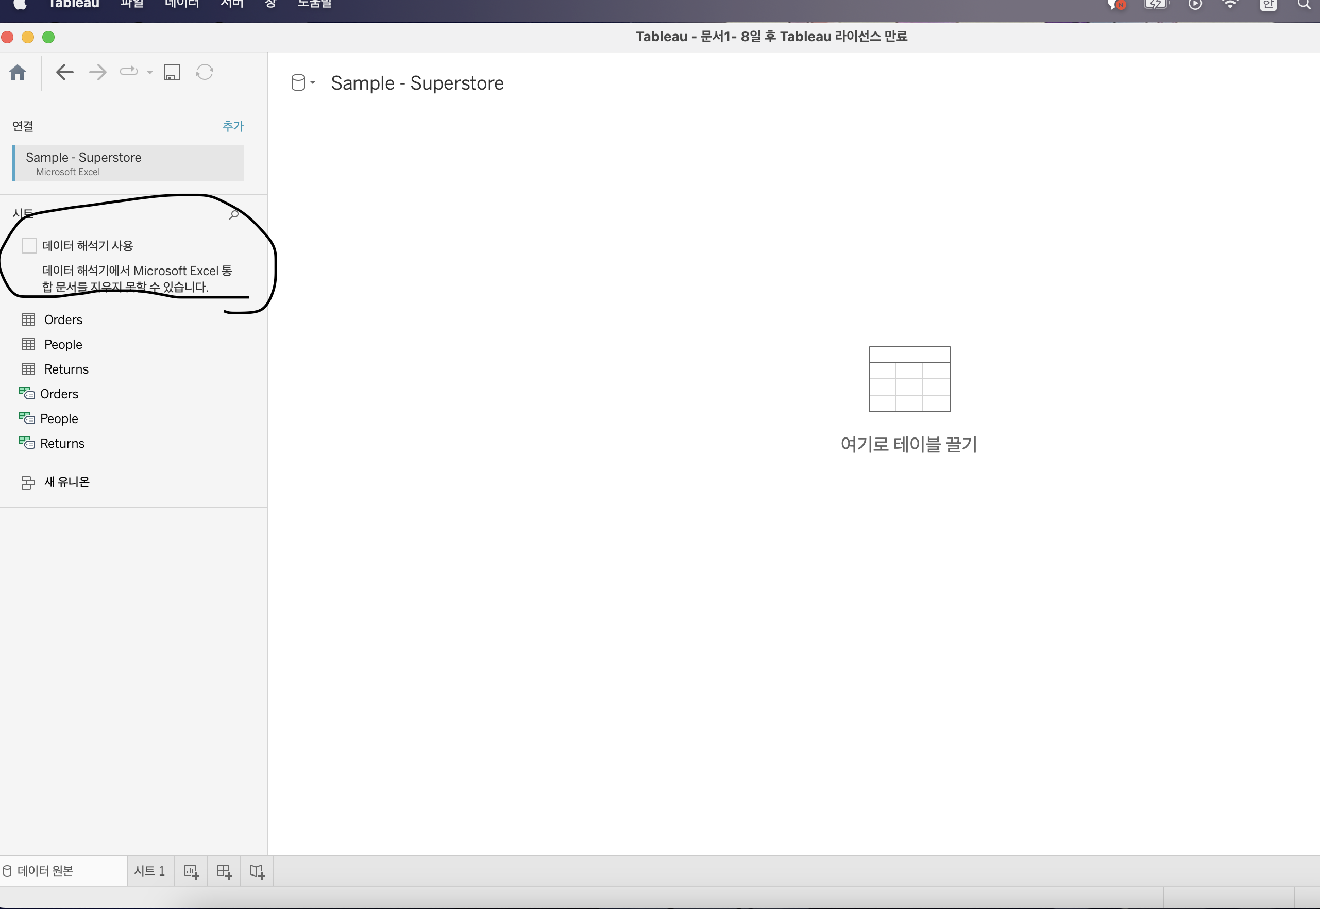Refresh the data source with the circular arrows icon
This screenshot has width=1320, height=909.
(x=205, y=72)
